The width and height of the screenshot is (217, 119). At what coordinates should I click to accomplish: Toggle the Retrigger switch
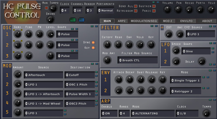click(136, 11)
